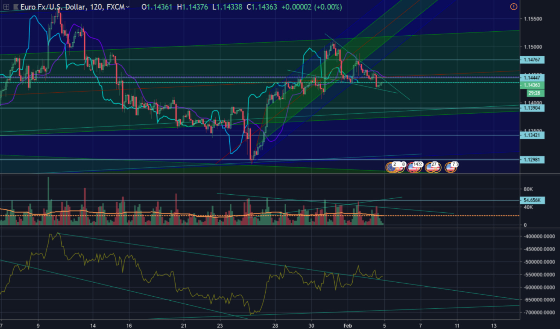Screen dimensions: 560x329
Task: Click the -450000.0000 indicator axis label
Action: 539,249
